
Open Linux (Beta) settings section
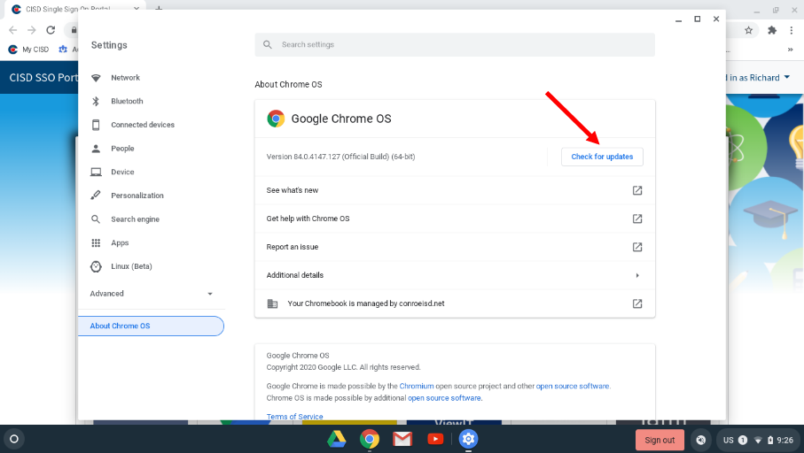131,266
